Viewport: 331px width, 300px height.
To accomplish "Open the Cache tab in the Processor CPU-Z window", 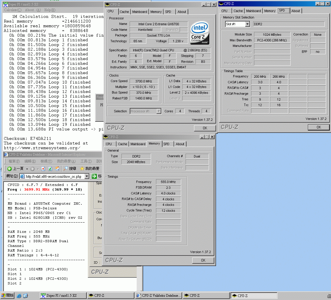I will coord(124,12).
